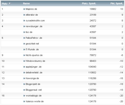
Task: Open the sysadminslife com link
Action: pos(35,21)
